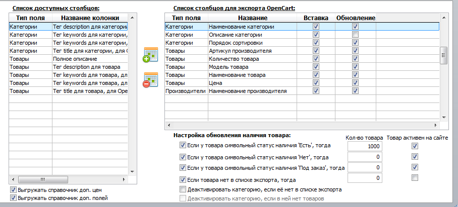
Task: Click 'Тип поля' header in export list
Action: point(186,18)
